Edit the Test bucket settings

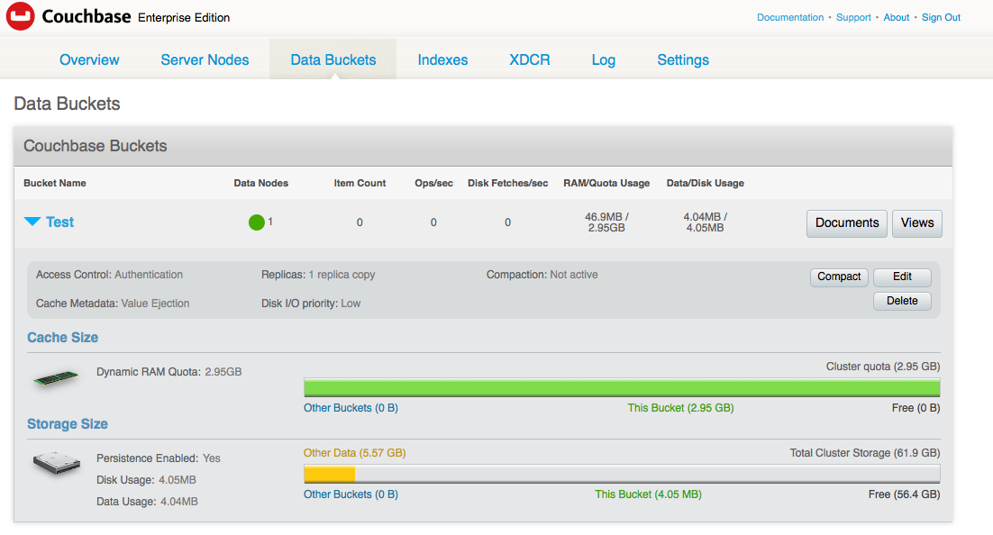tap(902, 277)
